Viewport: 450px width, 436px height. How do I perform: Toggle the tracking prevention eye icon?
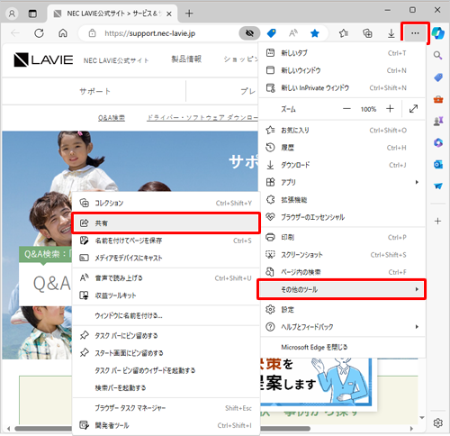click(x=249, y=33)
